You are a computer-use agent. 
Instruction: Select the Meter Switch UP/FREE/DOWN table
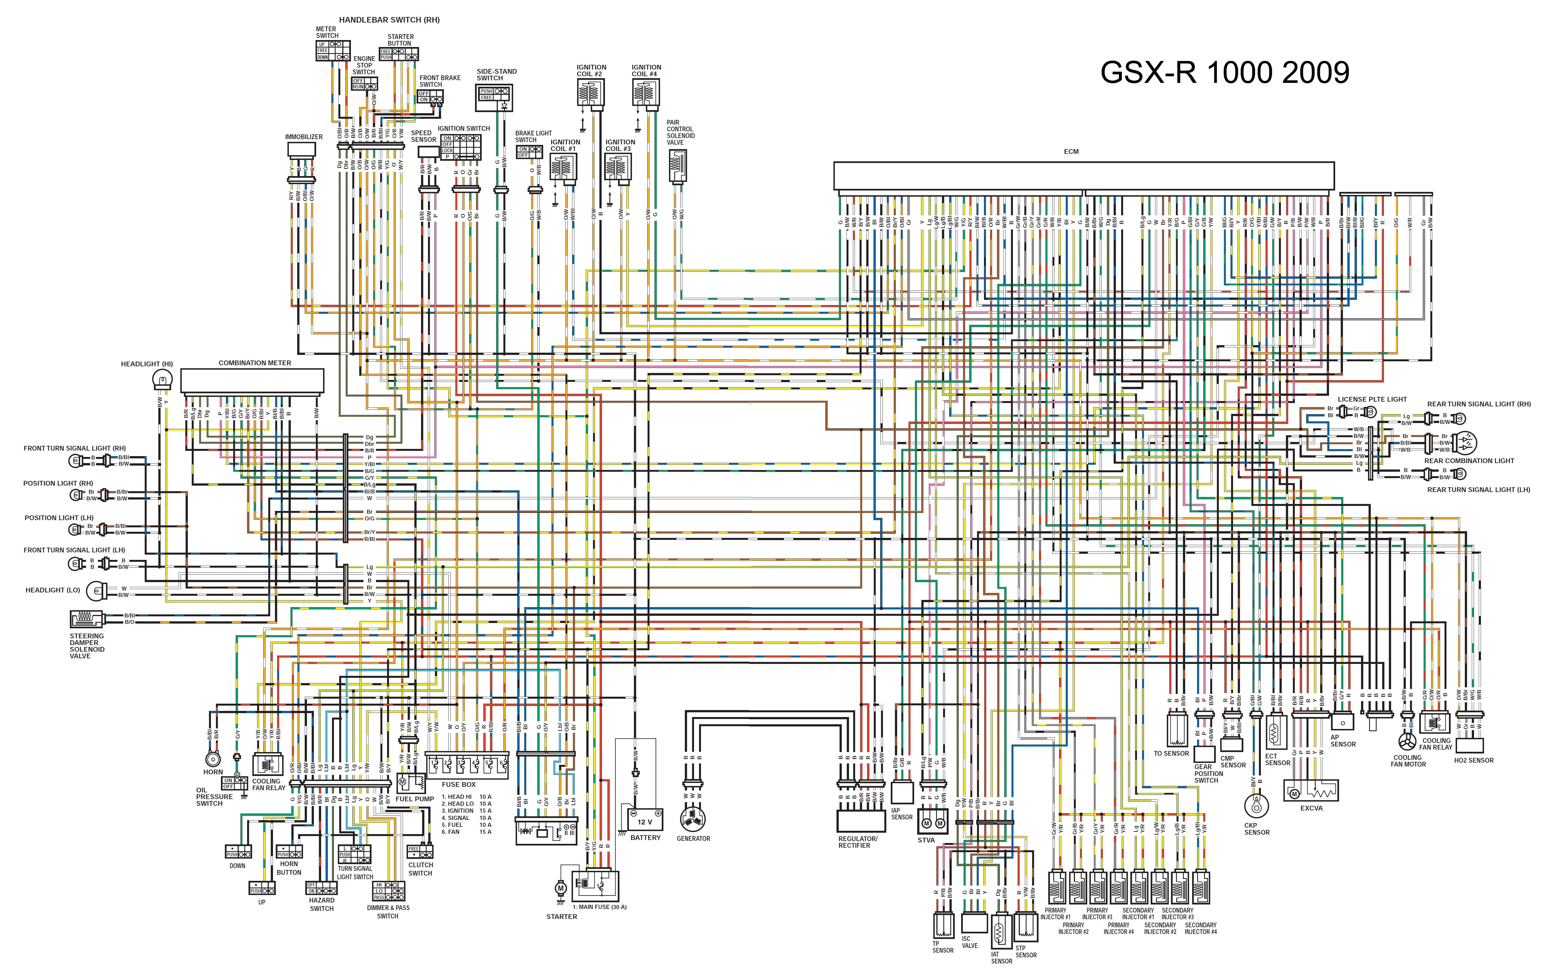(x=333, y=51)
